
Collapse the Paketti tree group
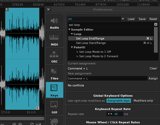pyautogui.click(x=72, y=47)
